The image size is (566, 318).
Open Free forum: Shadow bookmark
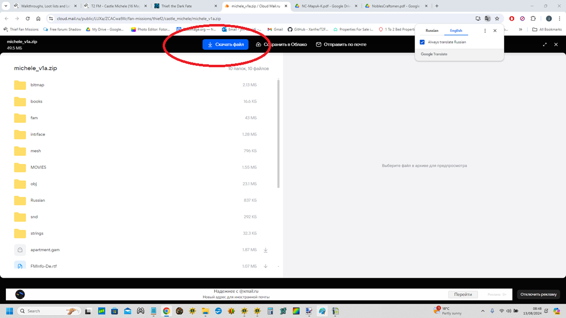[62, 29]
